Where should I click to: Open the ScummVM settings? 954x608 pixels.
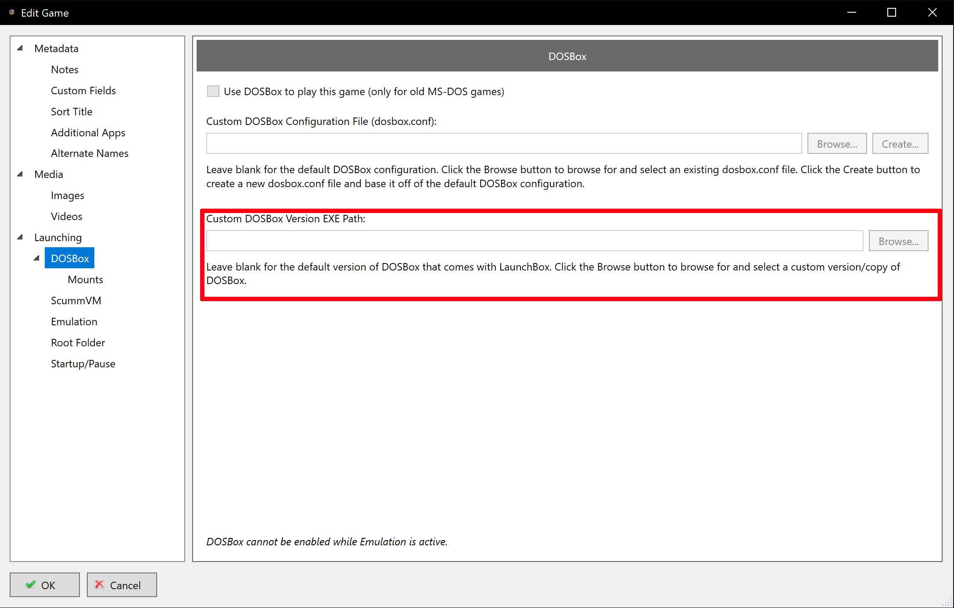pos(76,301)
